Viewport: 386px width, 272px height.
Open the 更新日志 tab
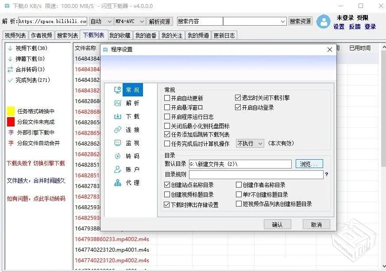pos(224,35)
